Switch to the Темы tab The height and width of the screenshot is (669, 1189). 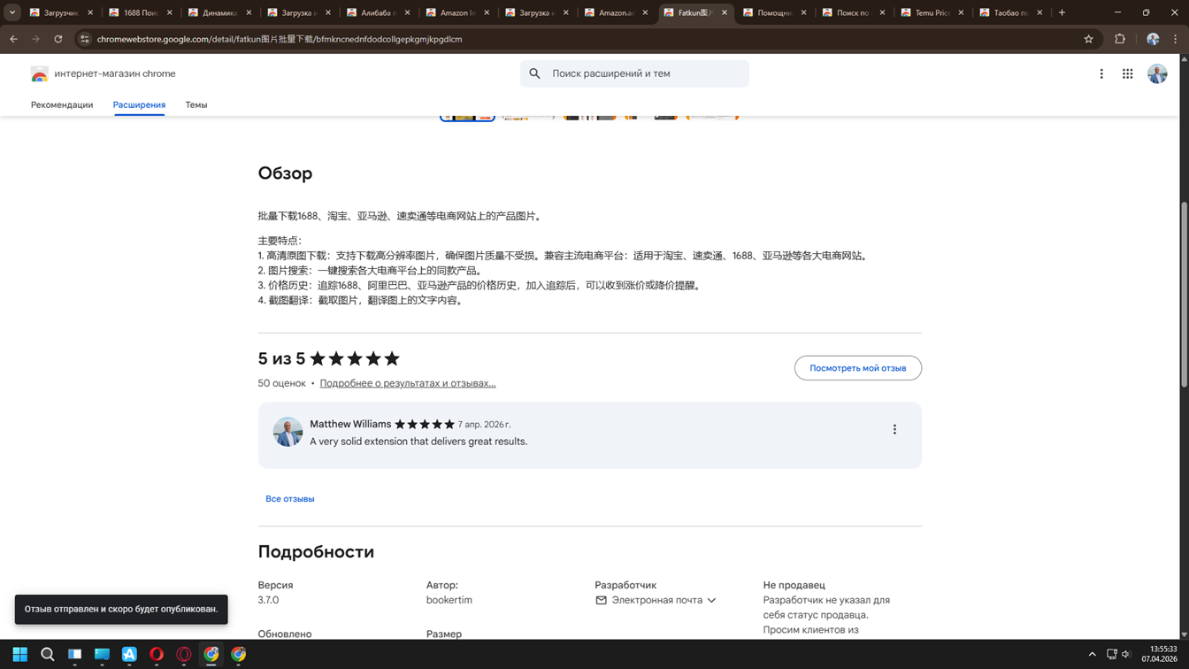tap(196, 105)
